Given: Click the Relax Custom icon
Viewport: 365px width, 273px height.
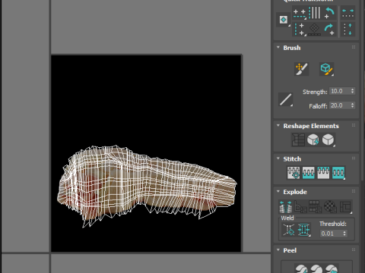Looking at the screenshot, I should (328, 140).
